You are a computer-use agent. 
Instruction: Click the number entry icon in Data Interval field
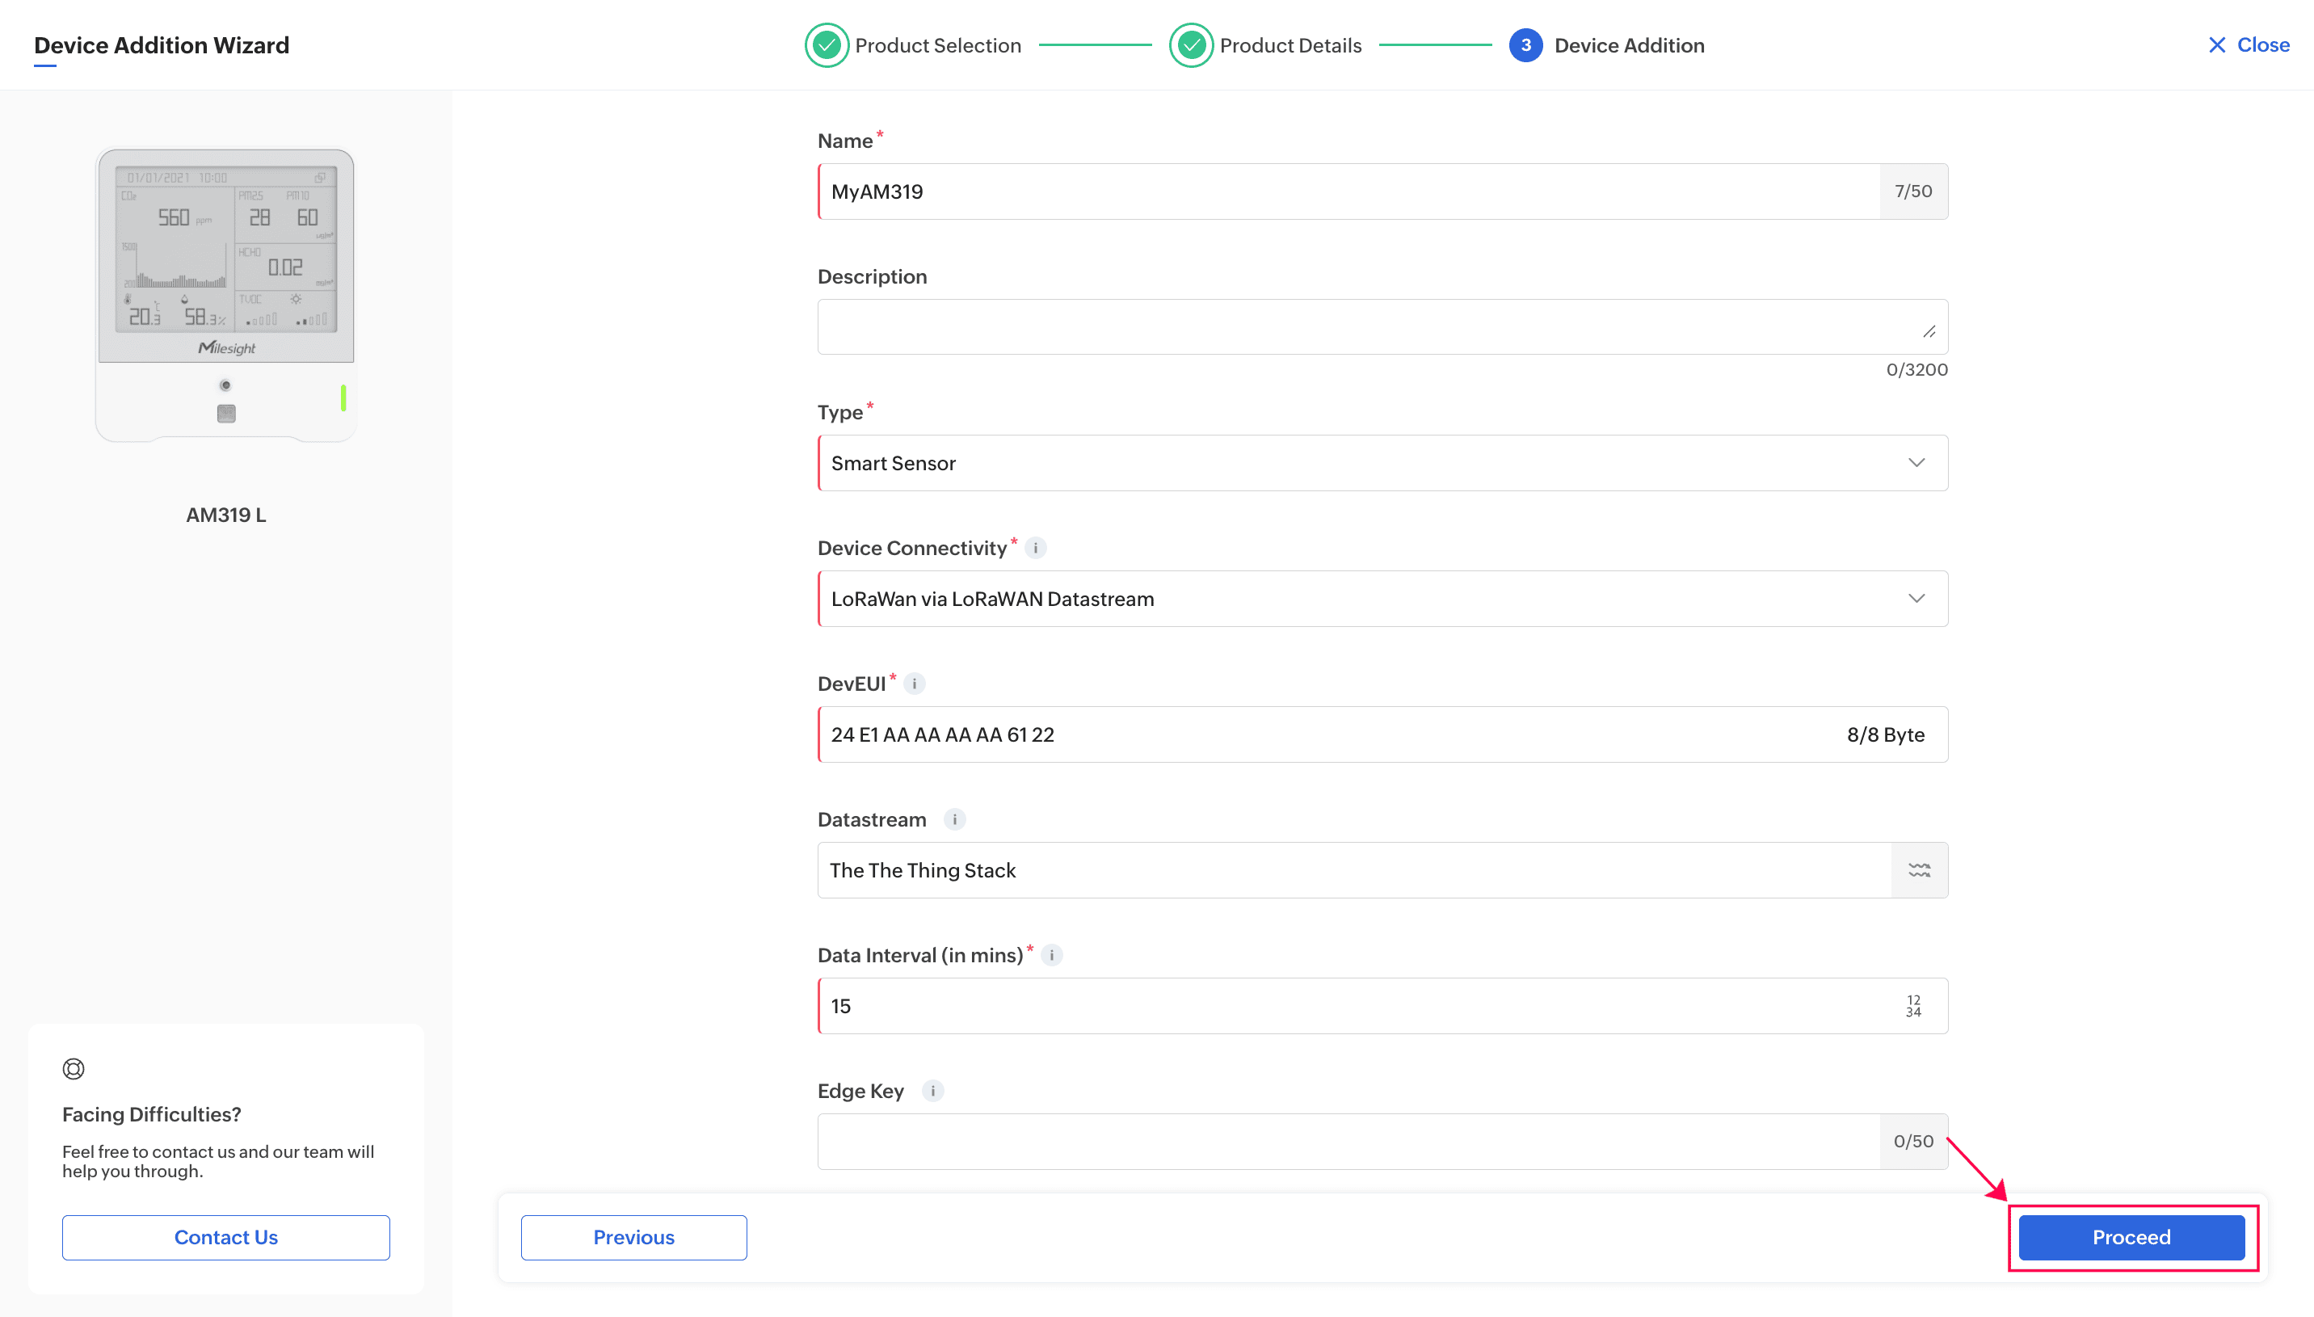click(x=1912, y=1005)
